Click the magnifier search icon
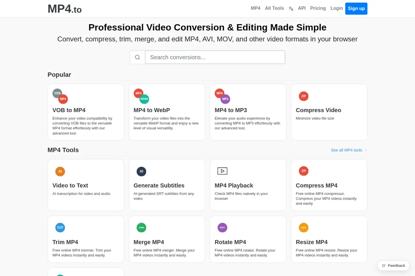Screen dimensions: 415x276 [137, 57]
